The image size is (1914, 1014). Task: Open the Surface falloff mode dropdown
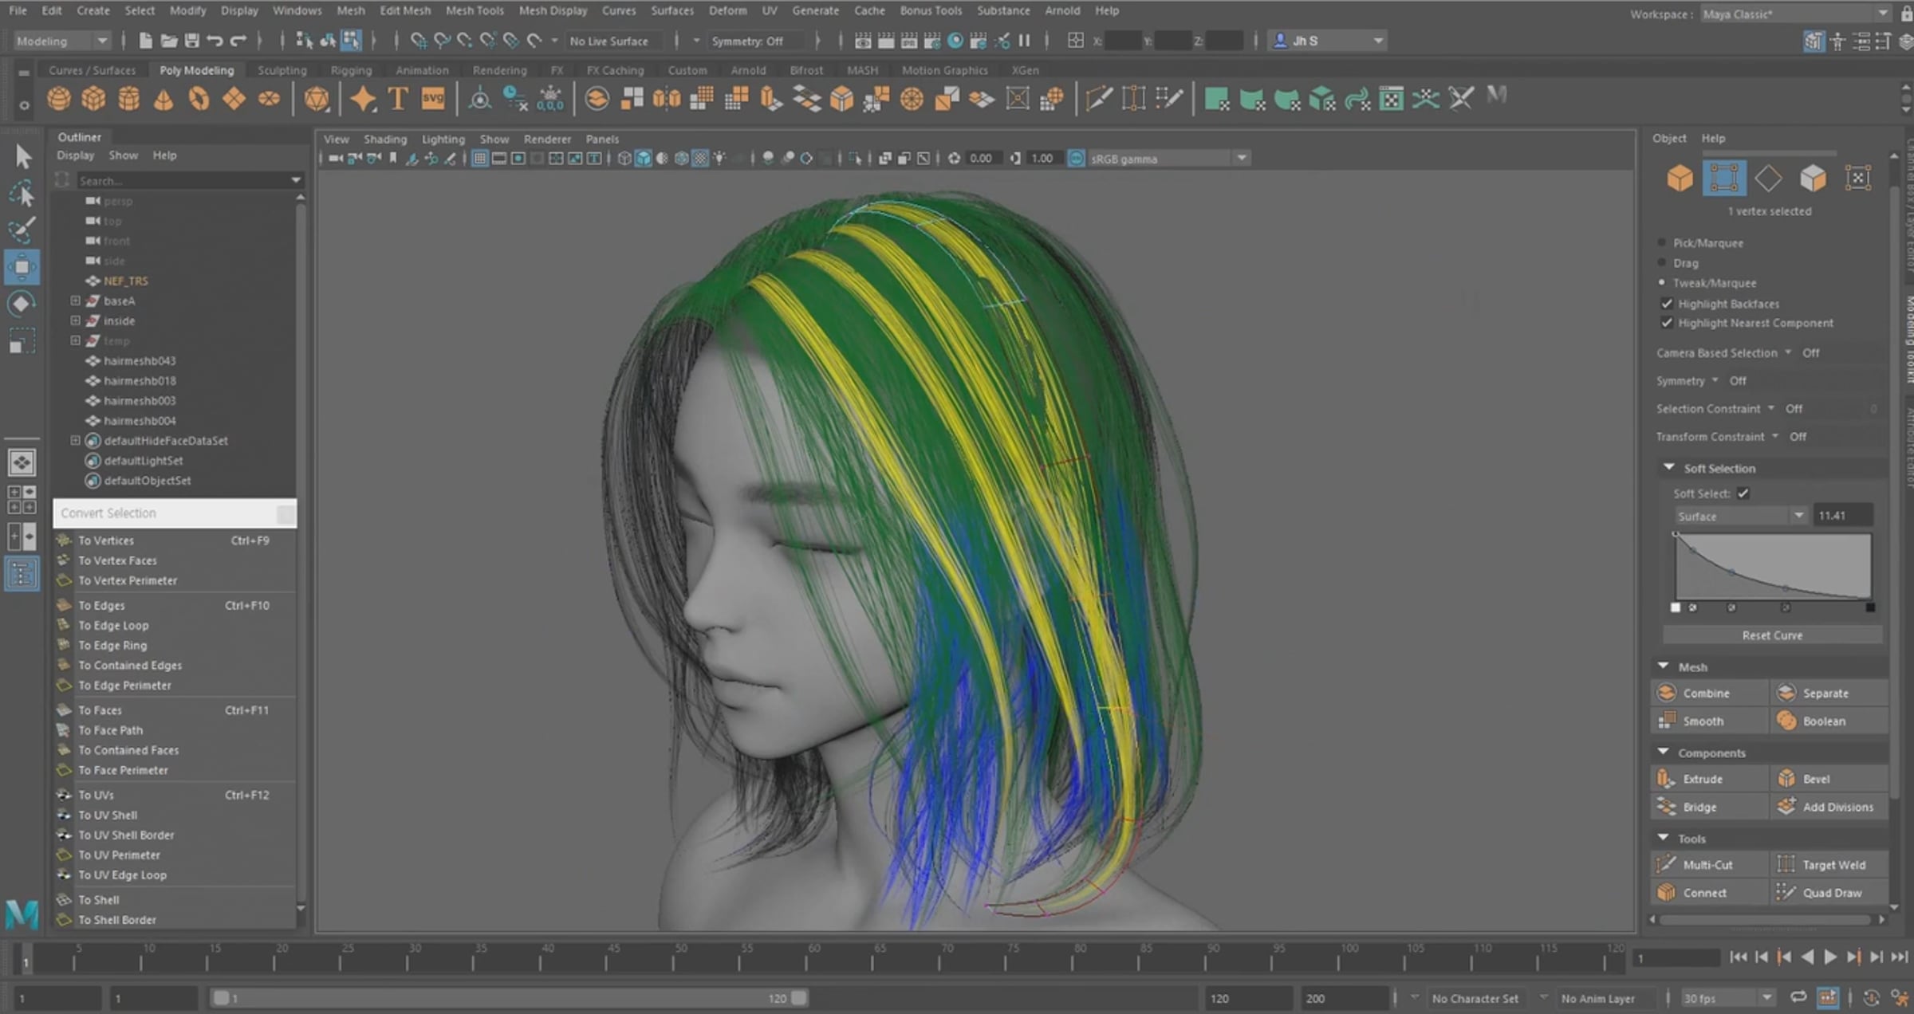click(x=1740, y=517)
